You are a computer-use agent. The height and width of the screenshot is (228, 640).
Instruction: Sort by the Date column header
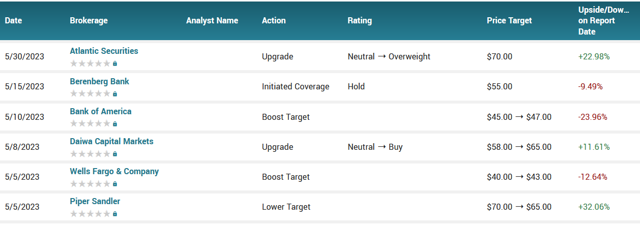point(13,21)
